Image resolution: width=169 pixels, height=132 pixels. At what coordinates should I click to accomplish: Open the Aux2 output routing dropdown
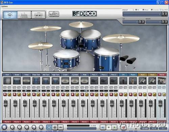click(152, 122)
